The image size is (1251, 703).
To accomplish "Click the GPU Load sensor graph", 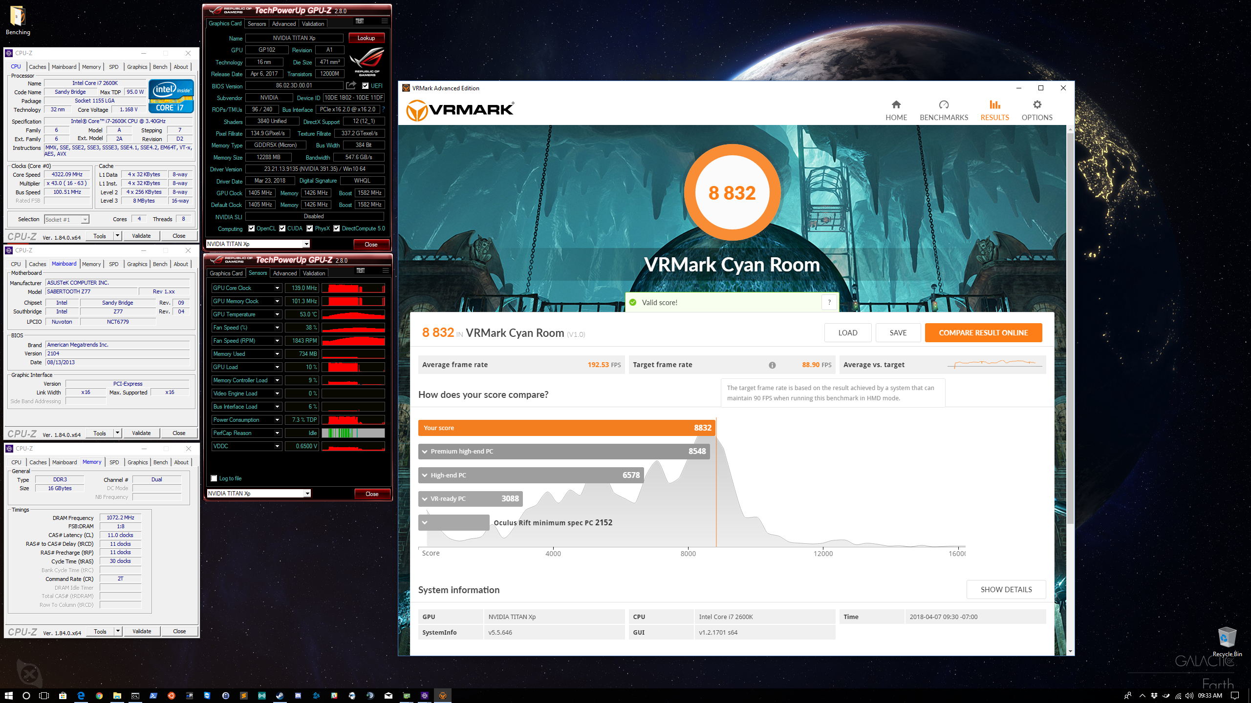I will [353, 367].
